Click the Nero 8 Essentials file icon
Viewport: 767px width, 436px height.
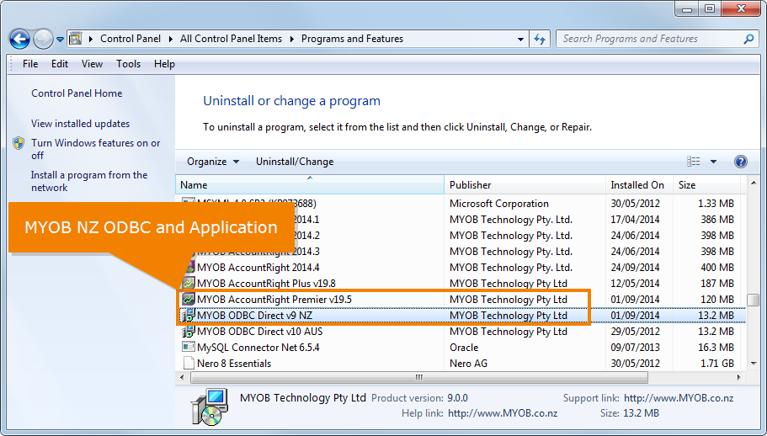tap(189, 363)
